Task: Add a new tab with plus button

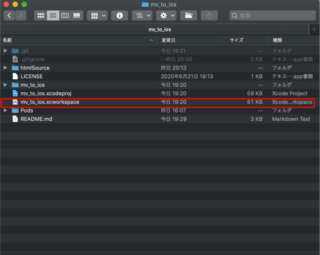Action: [x=314, y=30]
